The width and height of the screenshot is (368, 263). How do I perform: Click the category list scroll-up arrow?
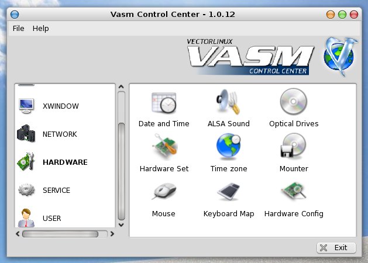tap(121, 87)
